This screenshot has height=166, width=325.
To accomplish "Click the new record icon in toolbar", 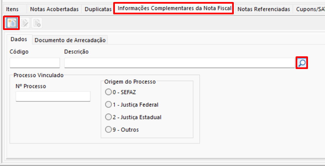I will [x=11, y=23].
